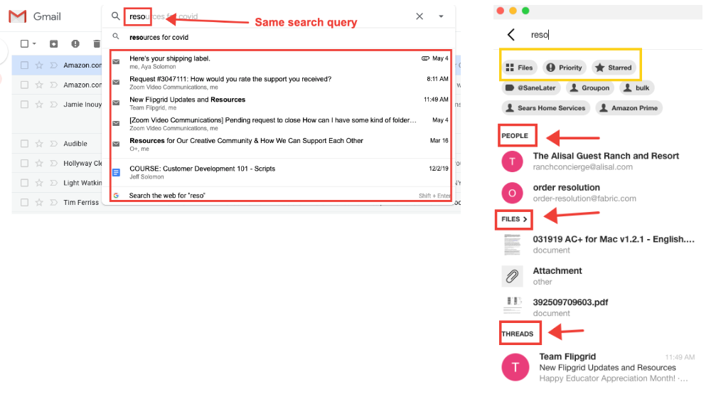Image resolution: width=716 pixels, height=397 pixels.
Task: Click mail envelope icon beside shipping label result
Action: tap(117, 61)
